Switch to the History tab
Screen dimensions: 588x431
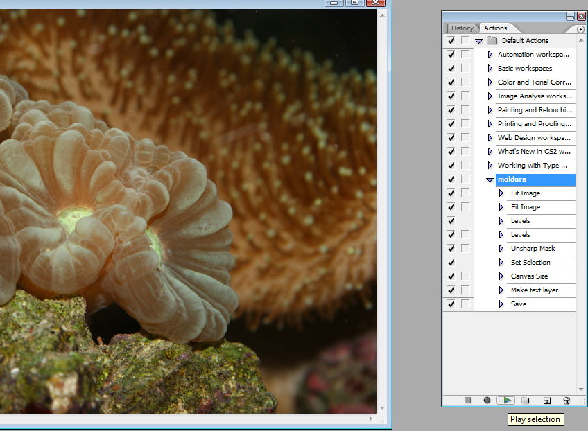pos(462,28)
